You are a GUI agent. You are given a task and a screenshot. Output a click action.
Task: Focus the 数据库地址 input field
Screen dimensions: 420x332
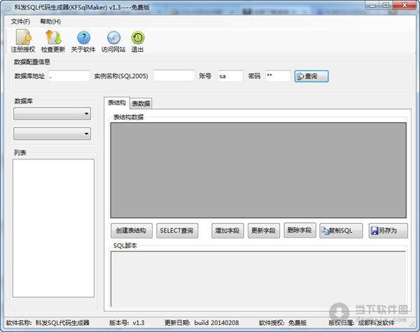pos(69,76)
